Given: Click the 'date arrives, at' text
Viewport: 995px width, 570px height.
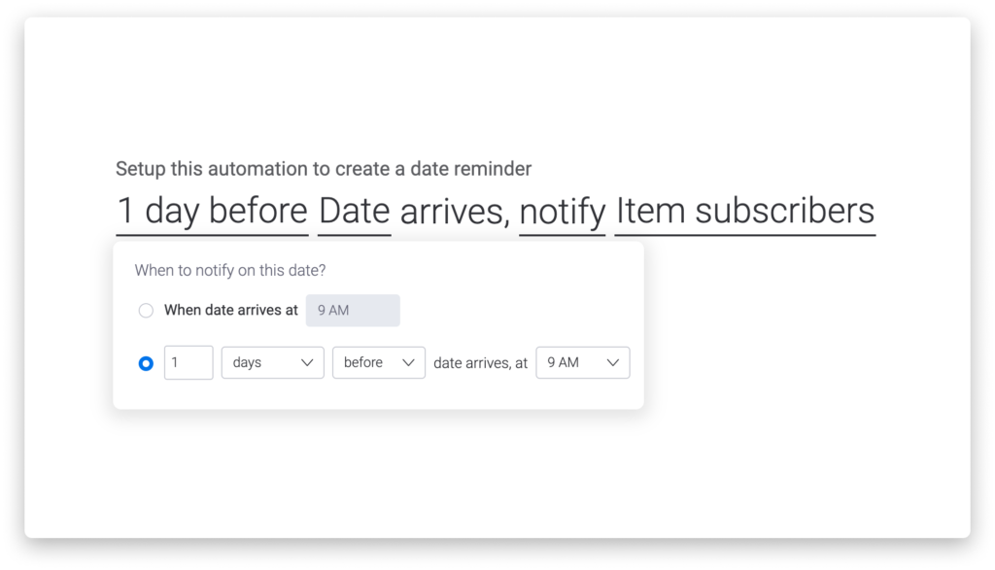Looking at the screenshot, I should [480, 363].
